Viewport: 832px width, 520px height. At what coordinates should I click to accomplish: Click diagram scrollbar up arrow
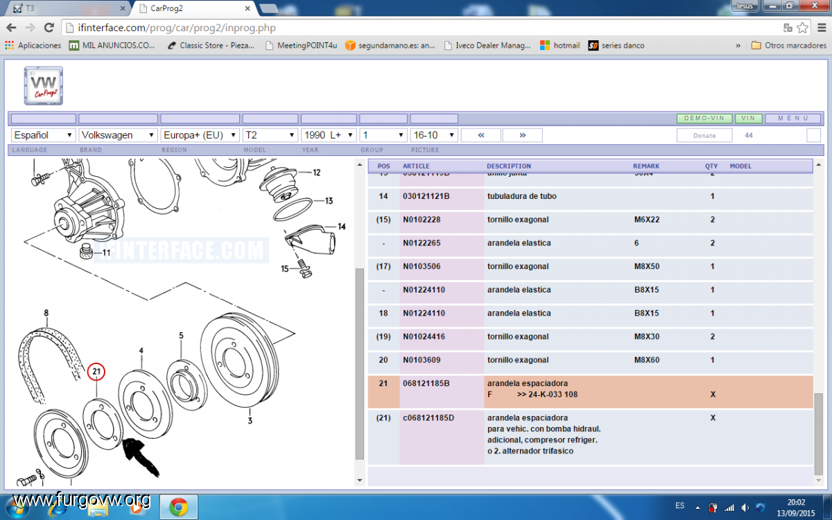[x=359, y=166]
